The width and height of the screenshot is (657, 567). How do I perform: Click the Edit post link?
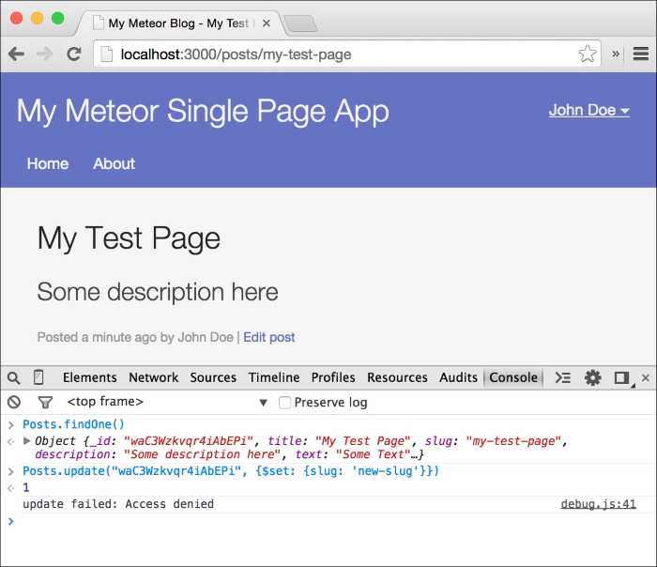coord(269,337)
